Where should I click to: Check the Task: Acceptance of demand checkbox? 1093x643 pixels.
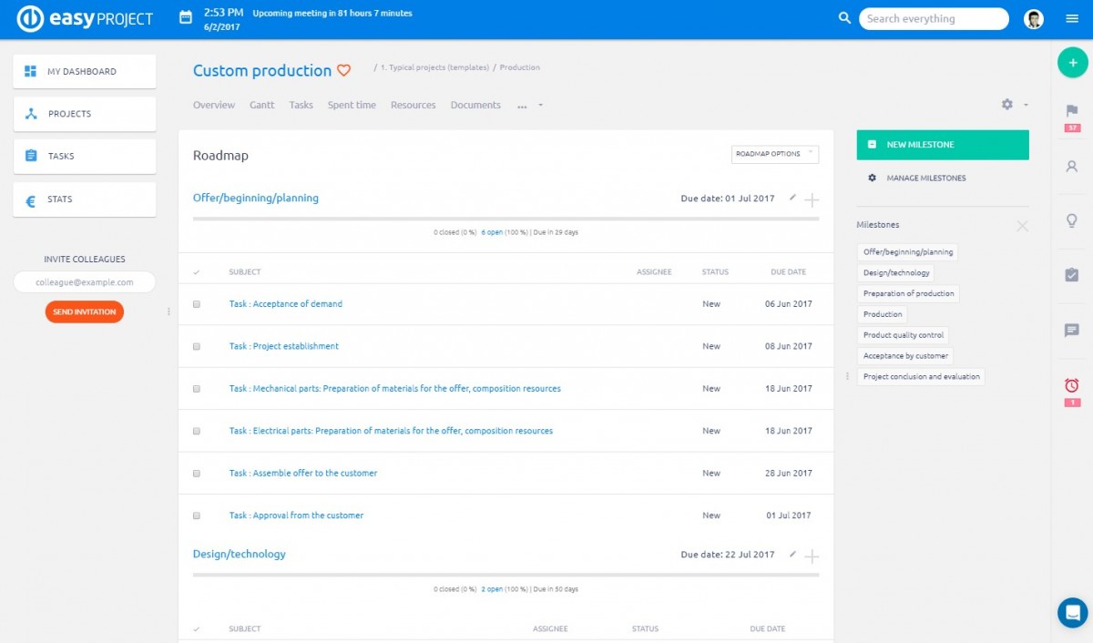(196, 303)
